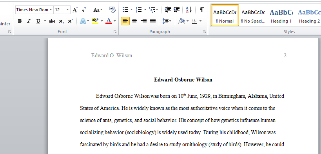Open the Line Spacing dropdown arrow

tap(170, 21)
